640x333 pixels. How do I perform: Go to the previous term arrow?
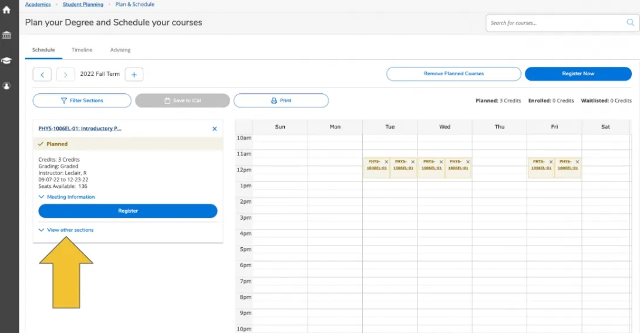point(42,75)
